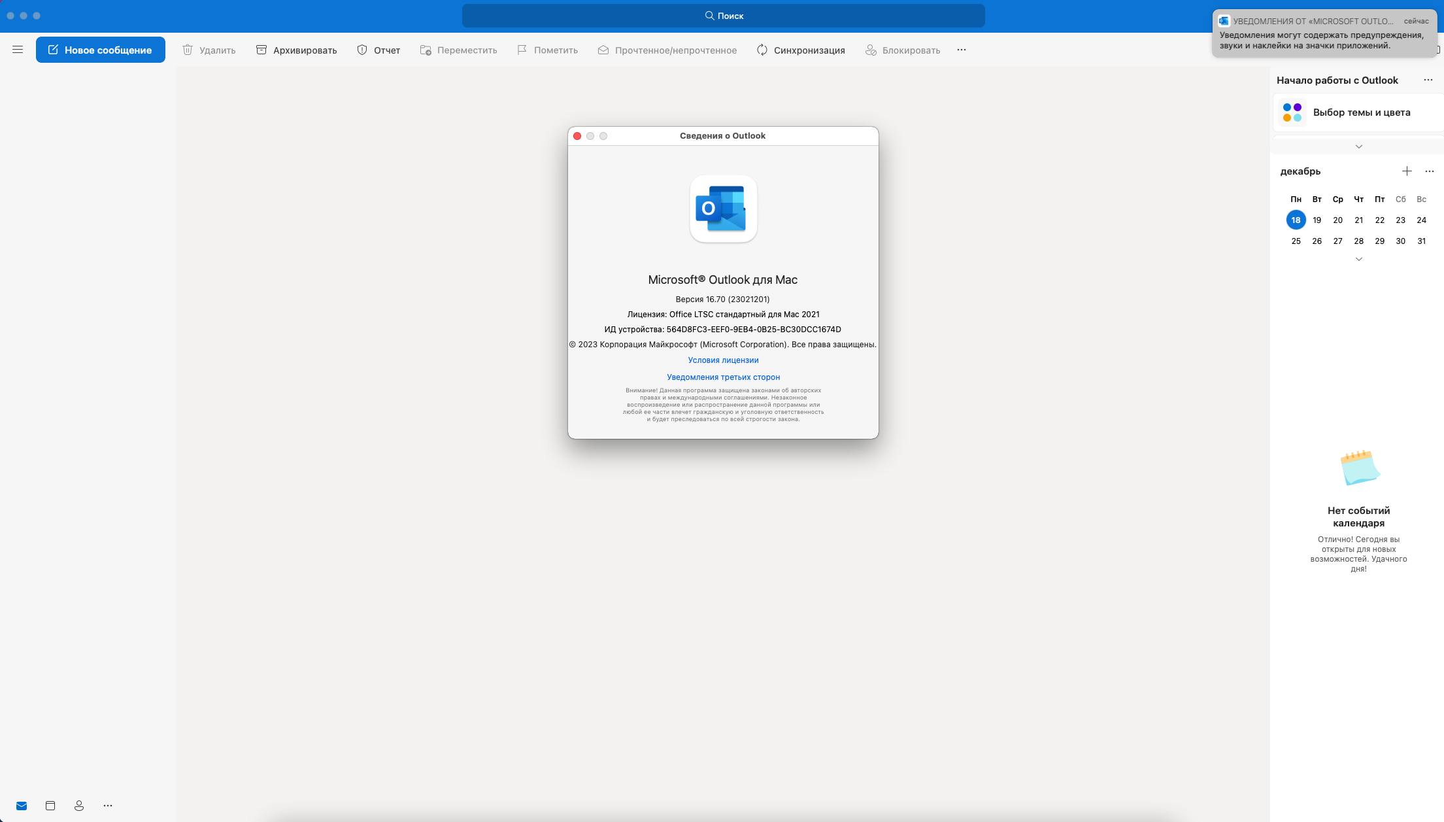Add a new calendar event plus icon

pyautogui.click(x=1407, y=171)
